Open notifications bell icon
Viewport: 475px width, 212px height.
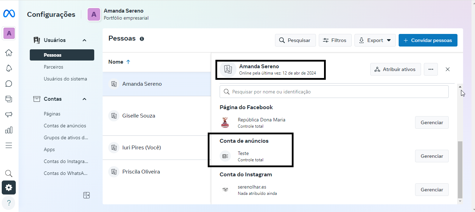pos(9,68)
